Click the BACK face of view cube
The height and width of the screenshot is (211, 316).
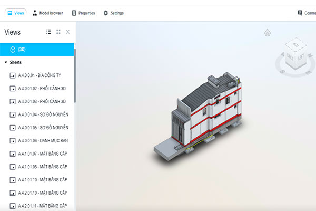pos(291,56)
